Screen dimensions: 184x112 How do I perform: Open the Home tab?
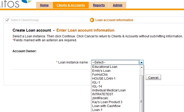click(44, 5)
